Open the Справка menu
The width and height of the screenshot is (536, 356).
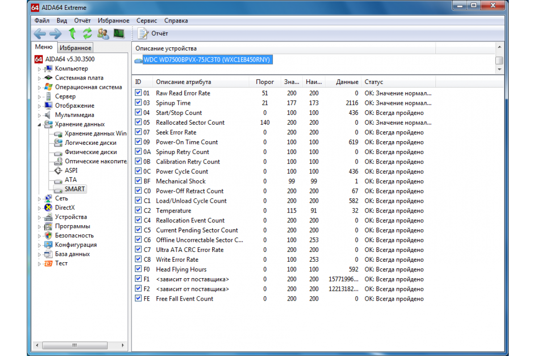176,21
